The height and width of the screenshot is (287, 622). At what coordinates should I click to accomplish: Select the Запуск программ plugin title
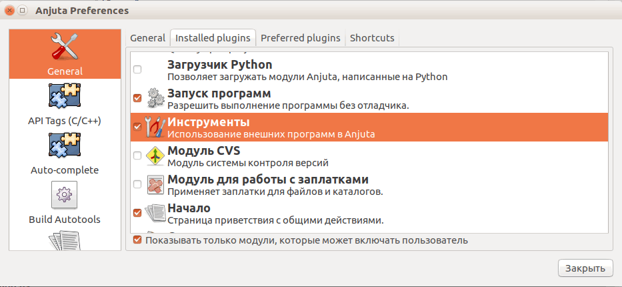219,93
